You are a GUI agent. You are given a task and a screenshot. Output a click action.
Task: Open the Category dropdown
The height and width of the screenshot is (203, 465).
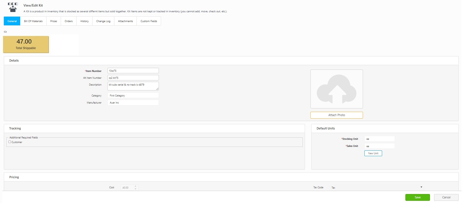pos(133,96)
